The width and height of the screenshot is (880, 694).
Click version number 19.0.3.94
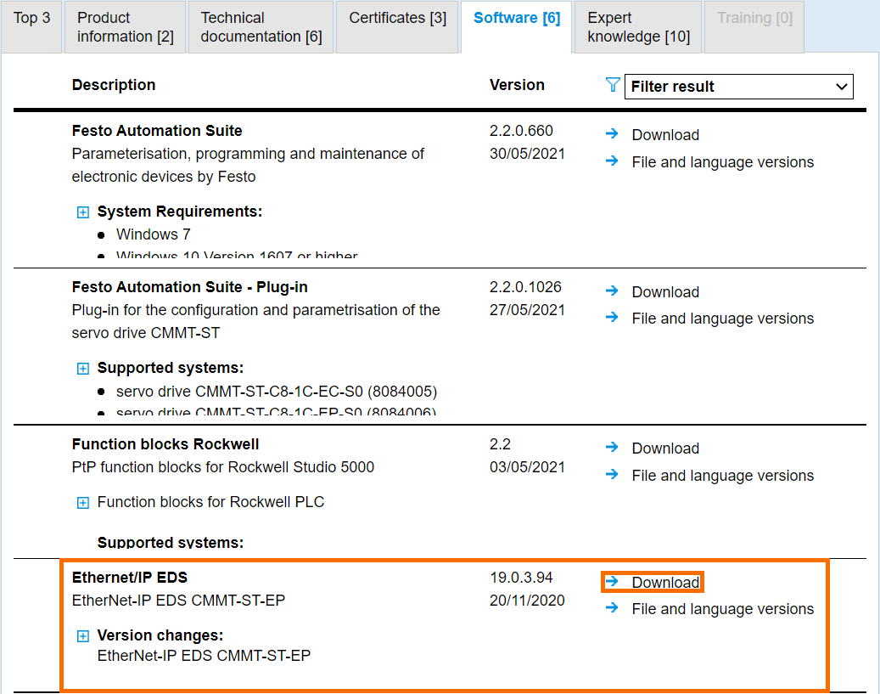point(521,578)
